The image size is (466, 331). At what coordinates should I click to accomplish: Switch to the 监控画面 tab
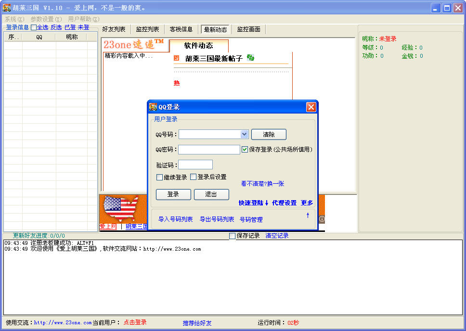point(248,29)
